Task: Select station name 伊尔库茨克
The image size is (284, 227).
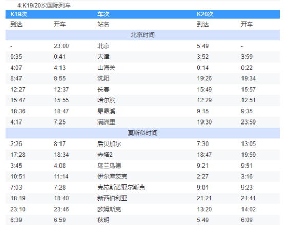Action: point(112,176)
